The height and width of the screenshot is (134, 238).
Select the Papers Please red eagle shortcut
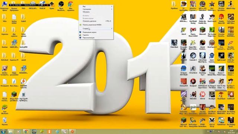pyautogui.click(x=193, y=31)
